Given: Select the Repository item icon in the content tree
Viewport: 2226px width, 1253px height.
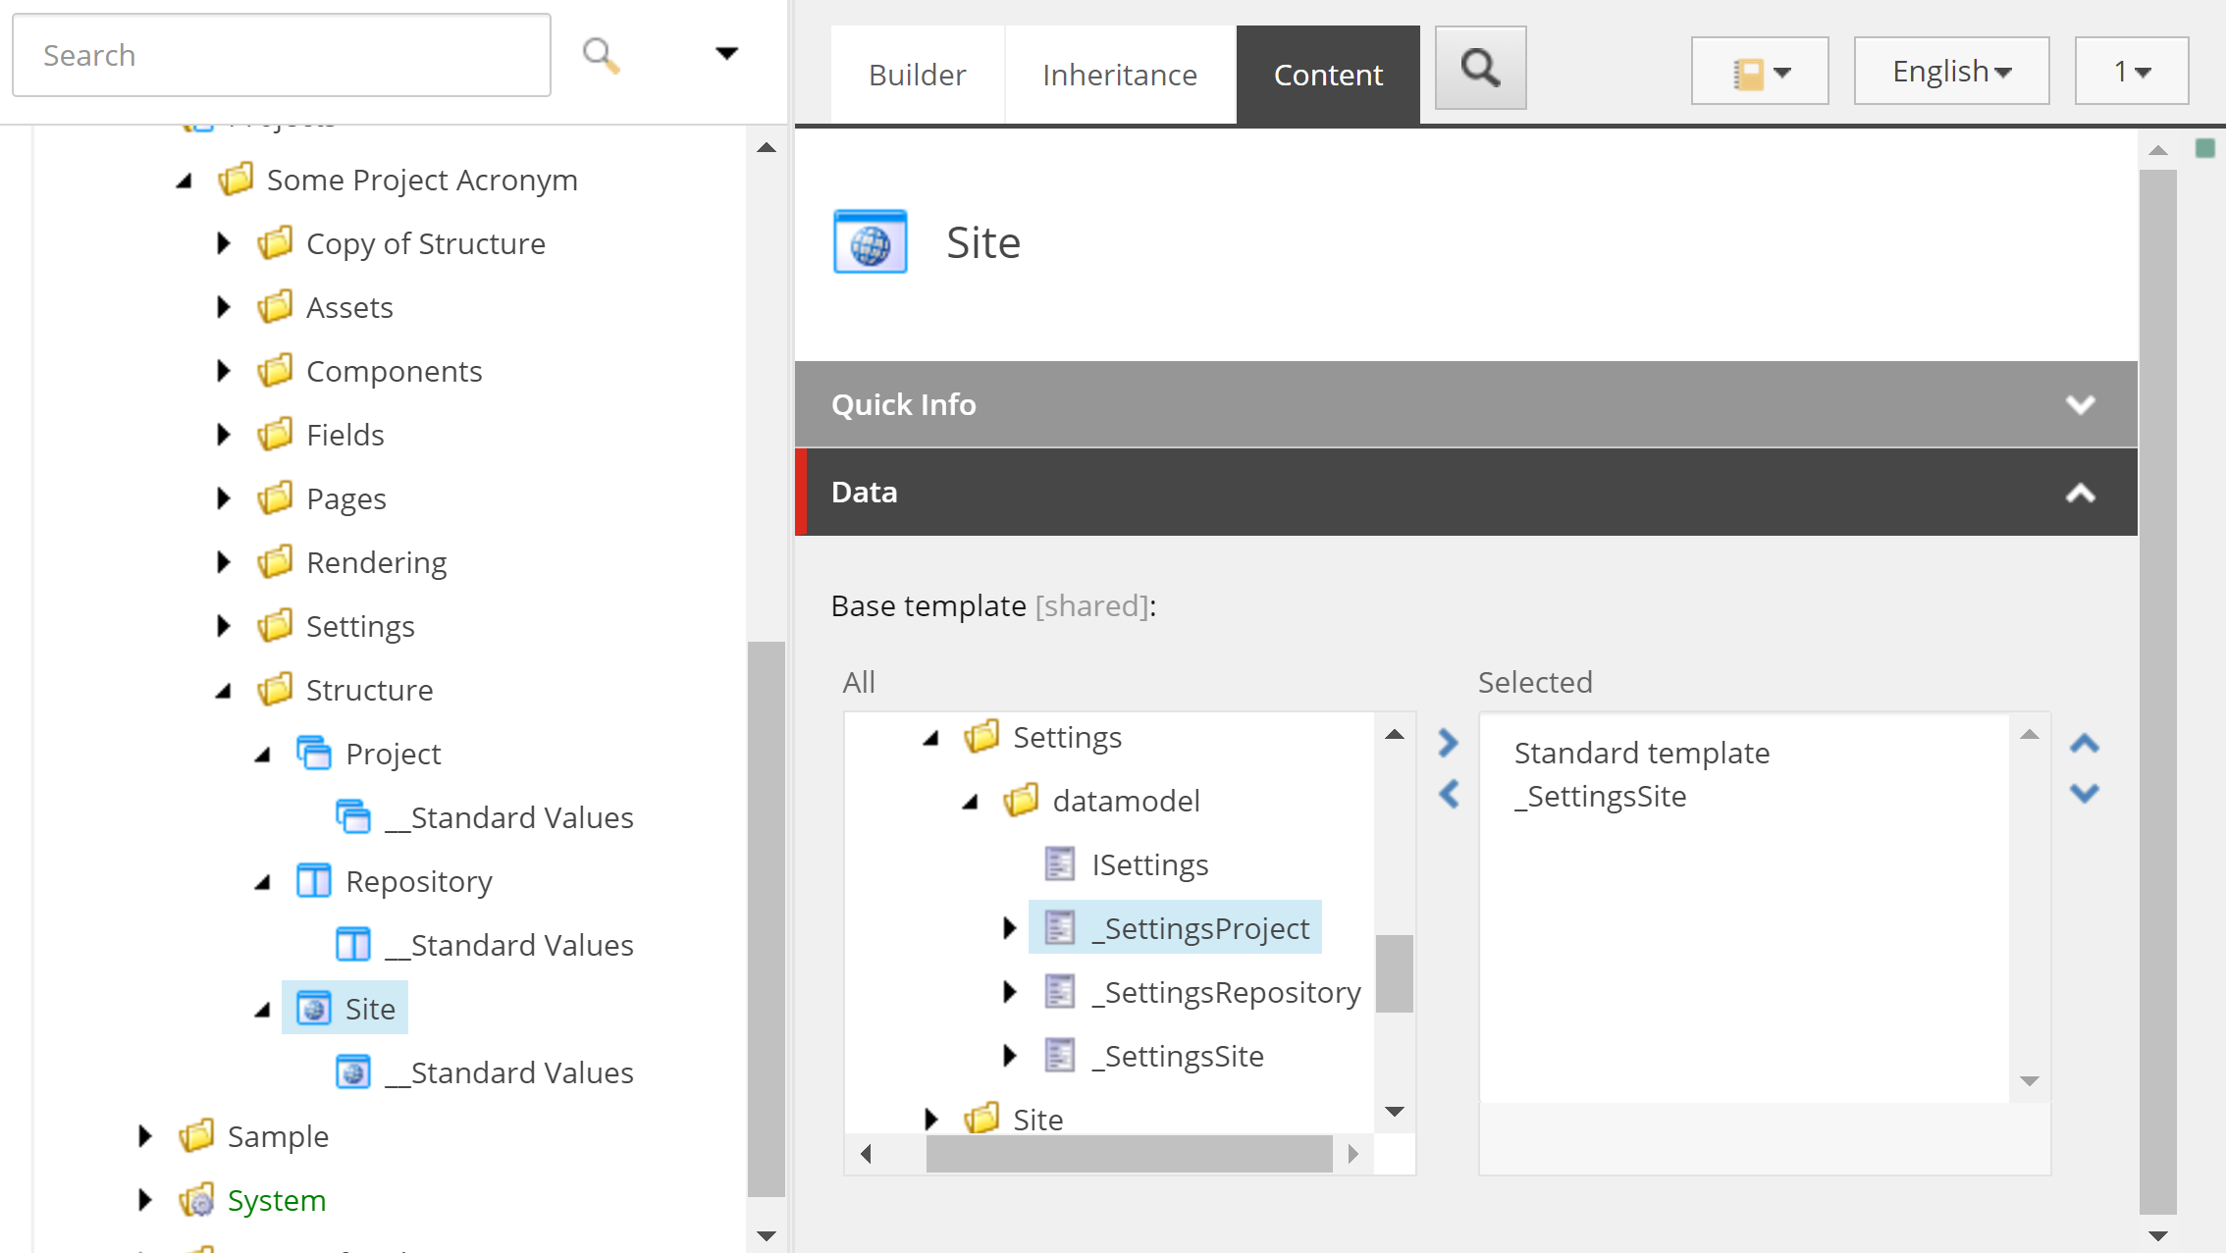Looking at the screenshot, I should 314,880.
